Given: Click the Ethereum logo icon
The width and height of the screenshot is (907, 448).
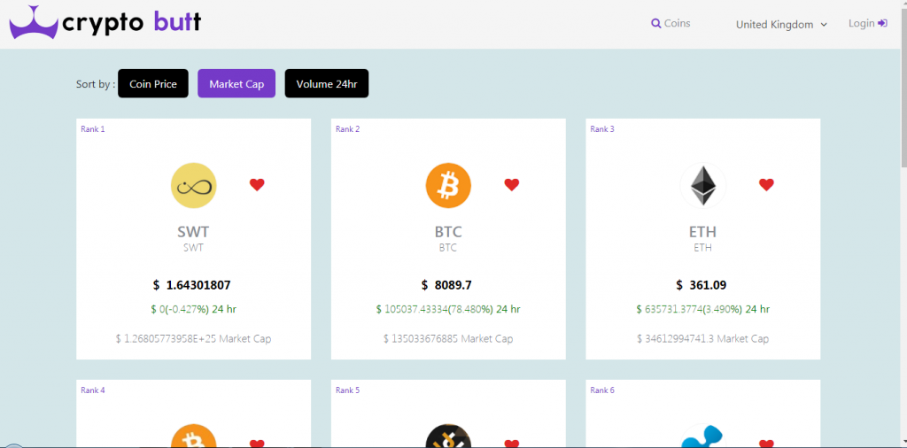Looking at the screenshot, I should [x=702, y=186].
